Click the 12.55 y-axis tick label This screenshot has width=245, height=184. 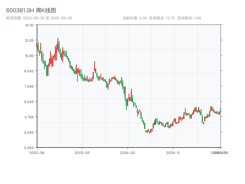pyautogui.click(x=29, y=40)
